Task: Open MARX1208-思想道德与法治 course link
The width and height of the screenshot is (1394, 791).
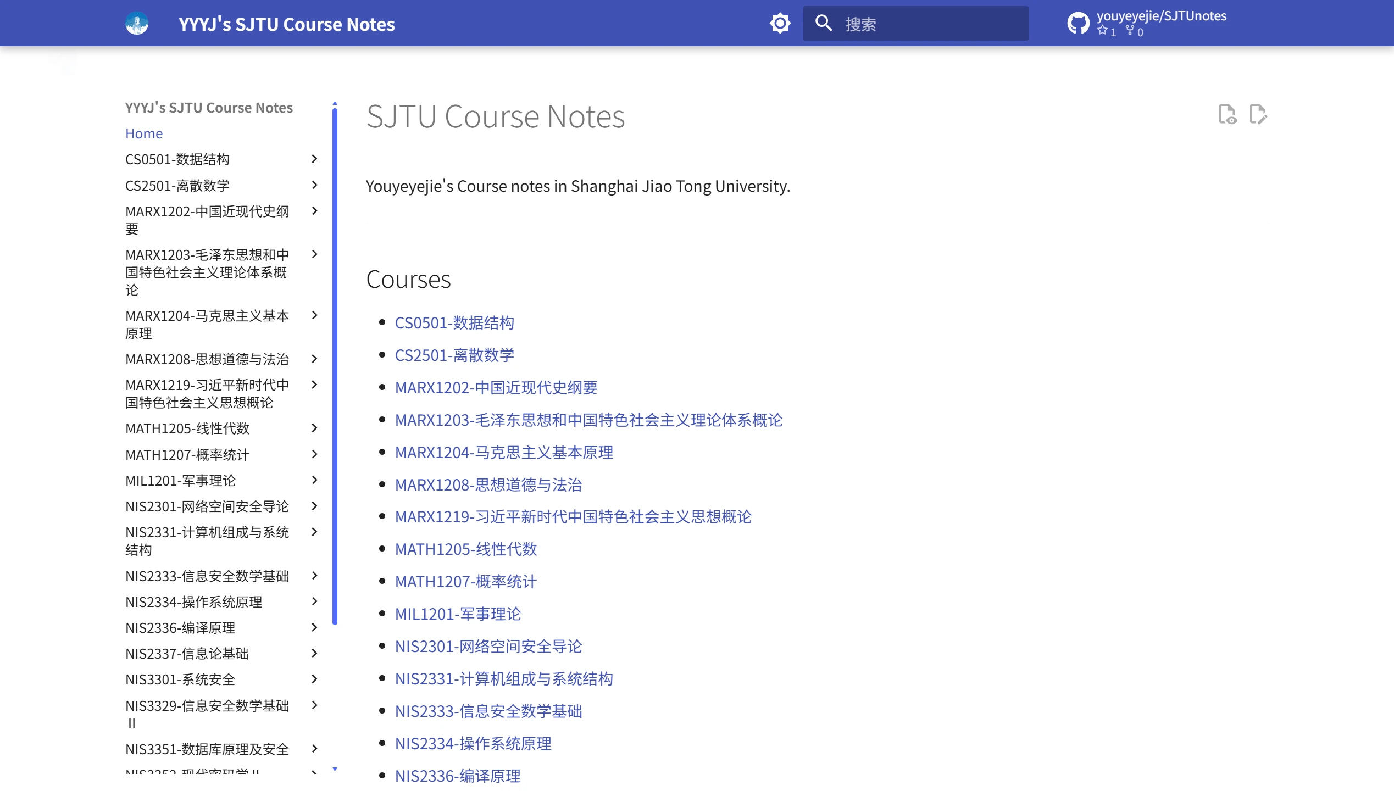Action: pyautogui.click(x=488, y=485)
